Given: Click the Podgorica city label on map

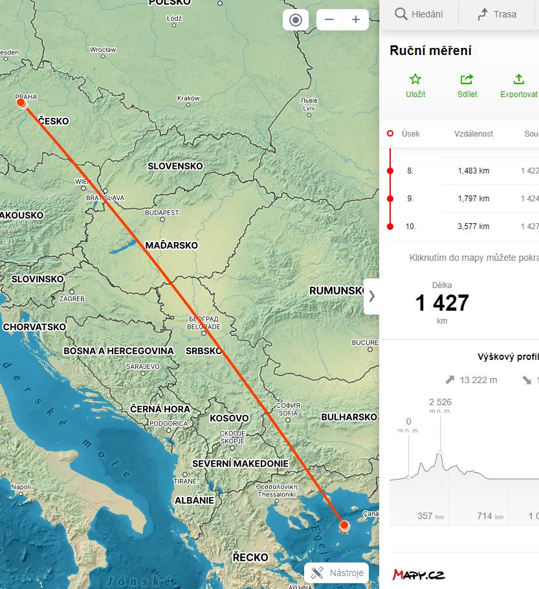Looking at the screenshot, I should click(169, 423).
